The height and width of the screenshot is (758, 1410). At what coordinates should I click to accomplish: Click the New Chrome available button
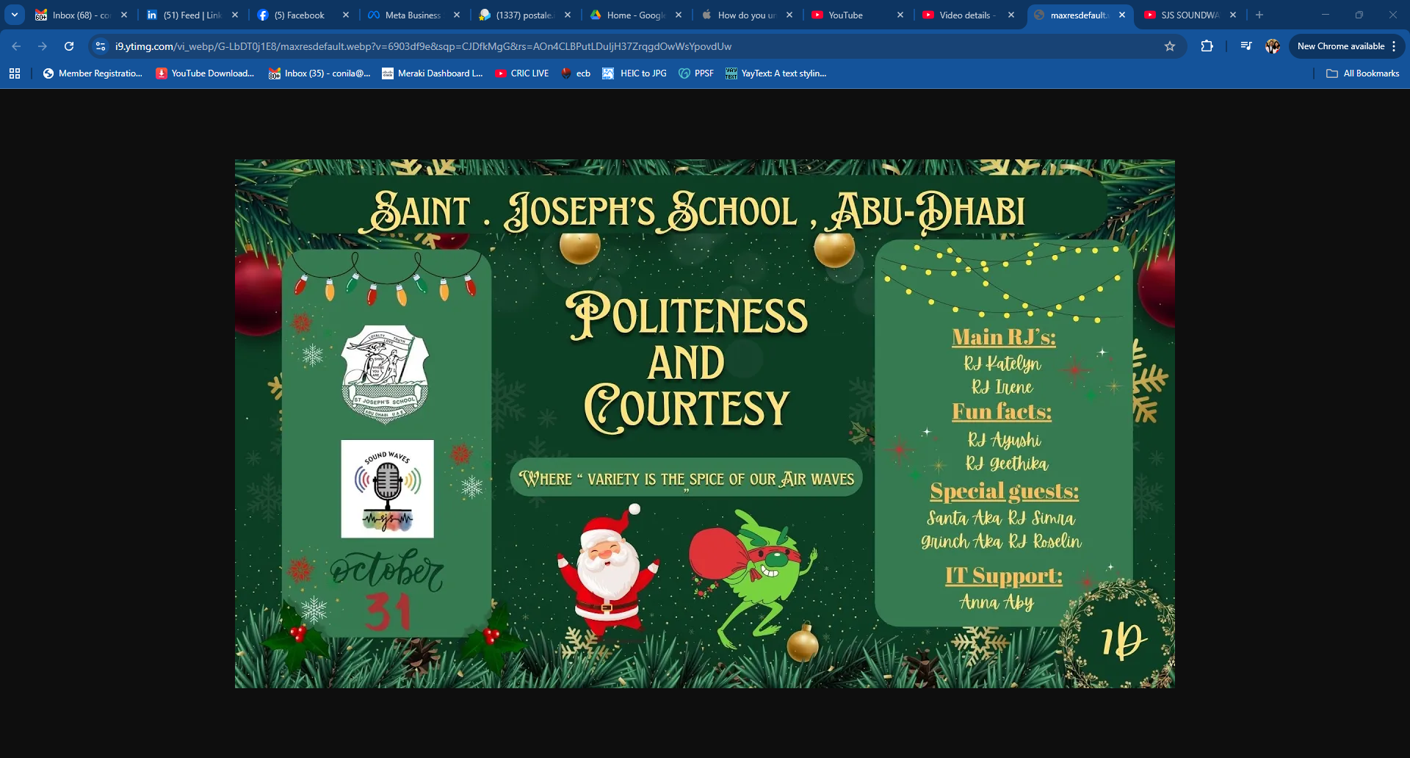[1340, 46]
